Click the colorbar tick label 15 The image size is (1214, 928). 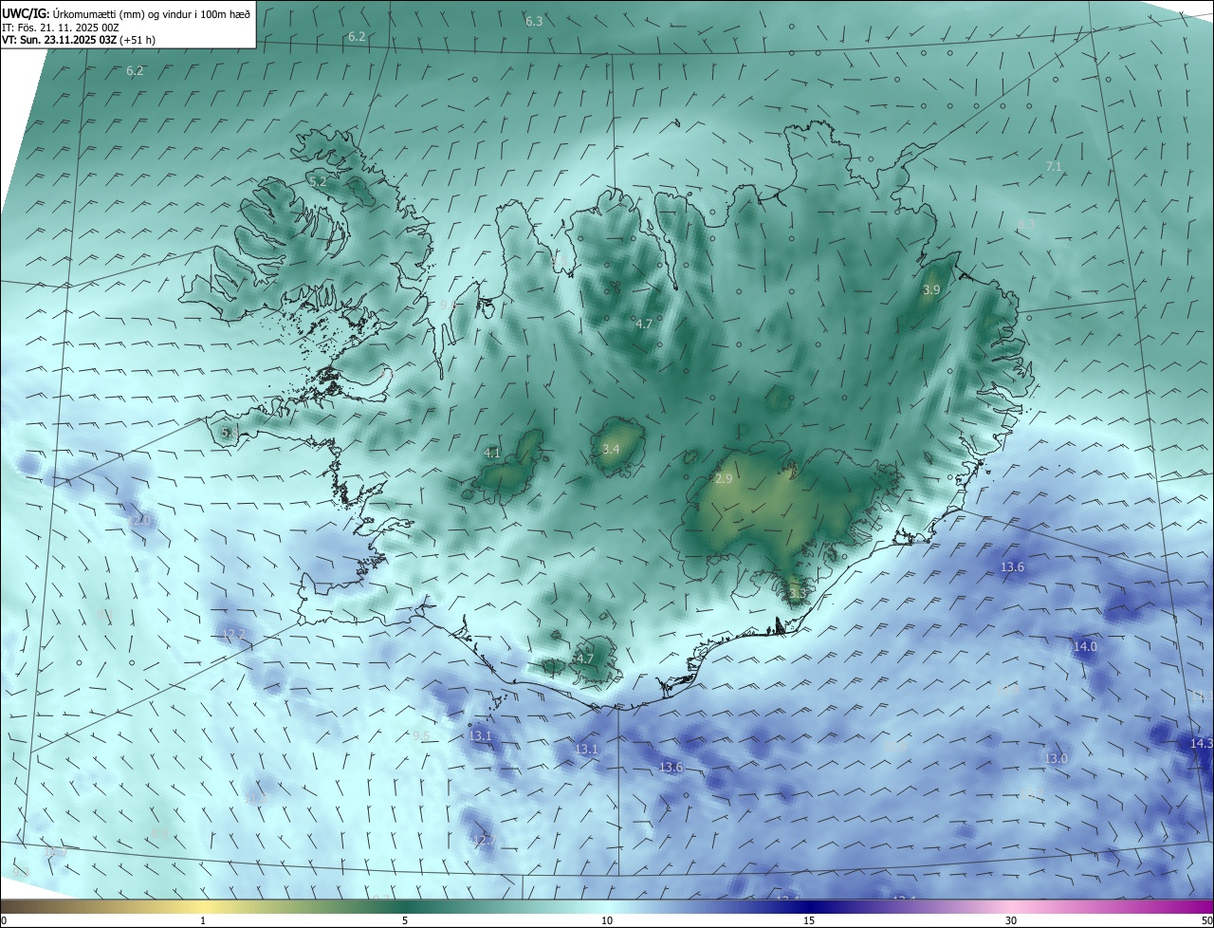click(x=809, y=920)
